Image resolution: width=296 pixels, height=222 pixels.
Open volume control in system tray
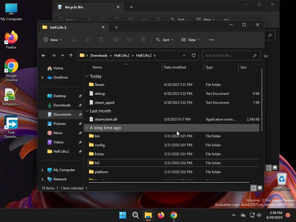pos(259,215)
